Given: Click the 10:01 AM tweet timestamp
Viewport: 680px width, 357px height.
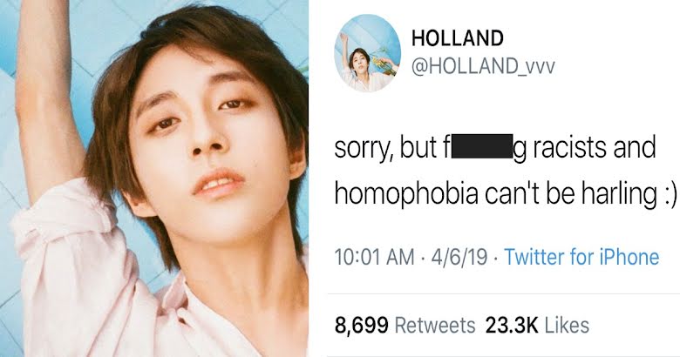Looking at the screenshot, I should (x=374, y=258).
